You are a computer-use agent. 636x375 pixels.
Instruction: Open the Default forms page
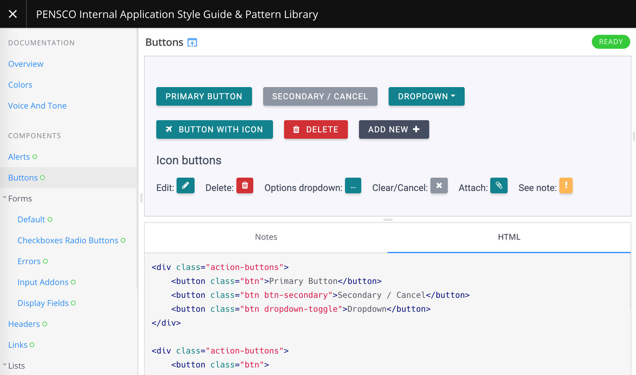(x=31, y=219)
